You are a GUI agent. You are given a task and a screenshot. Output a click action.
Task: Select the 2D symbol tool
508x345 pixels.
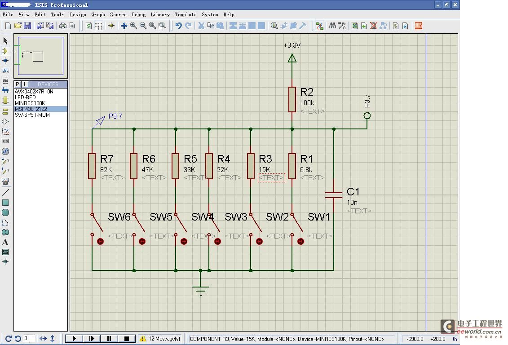coord(5,252)
